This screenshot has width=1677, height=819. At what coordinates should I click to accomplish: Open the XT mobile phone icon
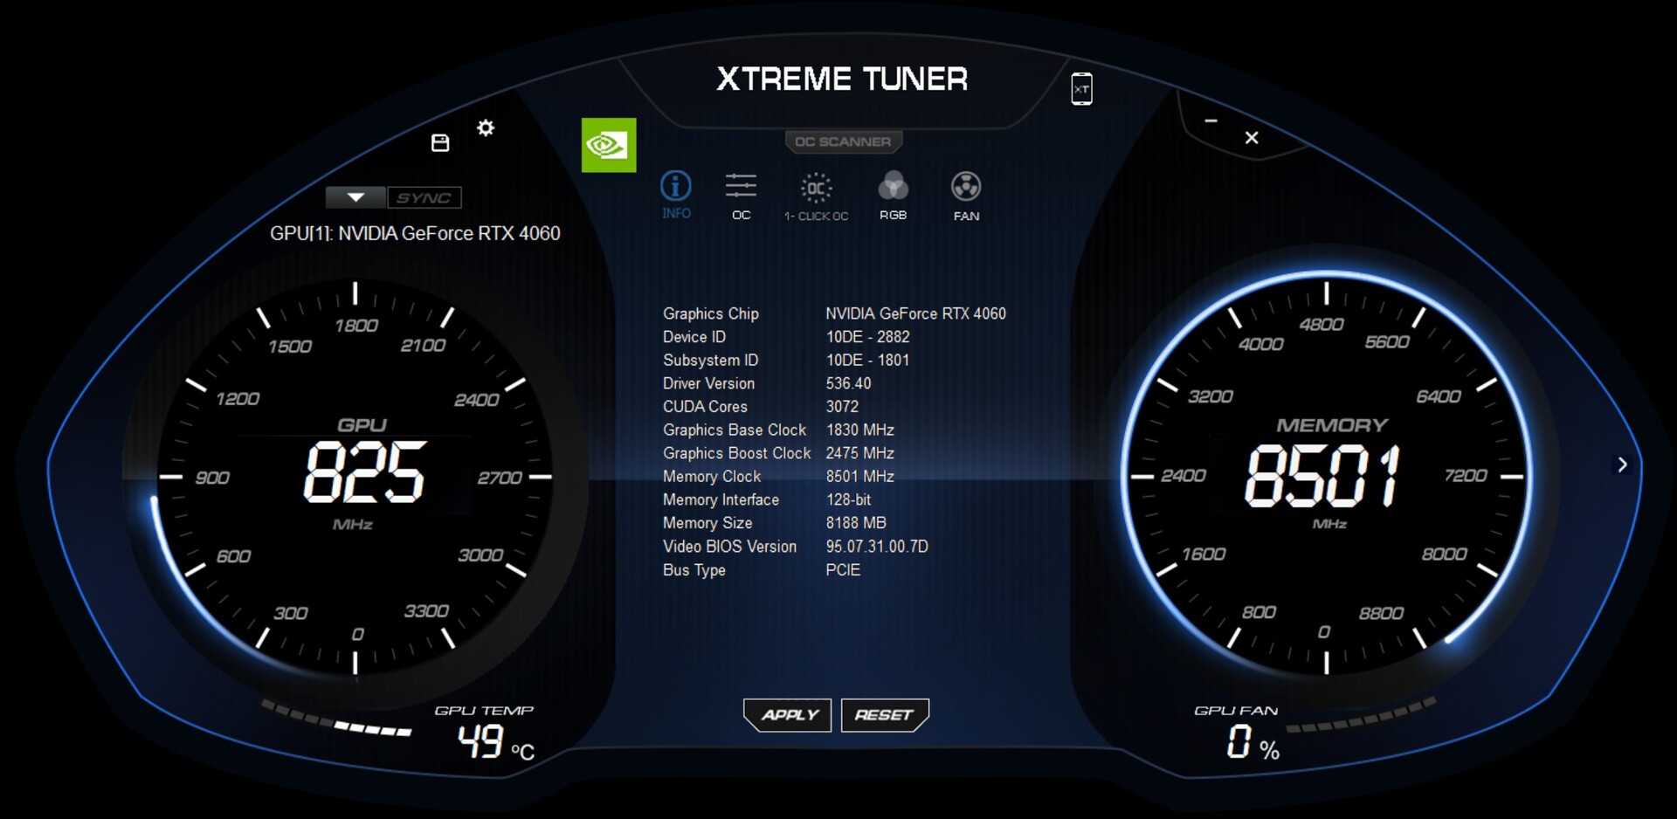pos(1081,89)
